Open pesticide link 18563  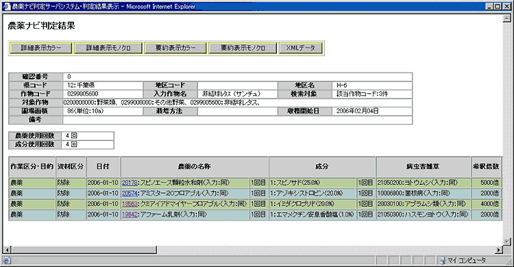tap(130, 204)
